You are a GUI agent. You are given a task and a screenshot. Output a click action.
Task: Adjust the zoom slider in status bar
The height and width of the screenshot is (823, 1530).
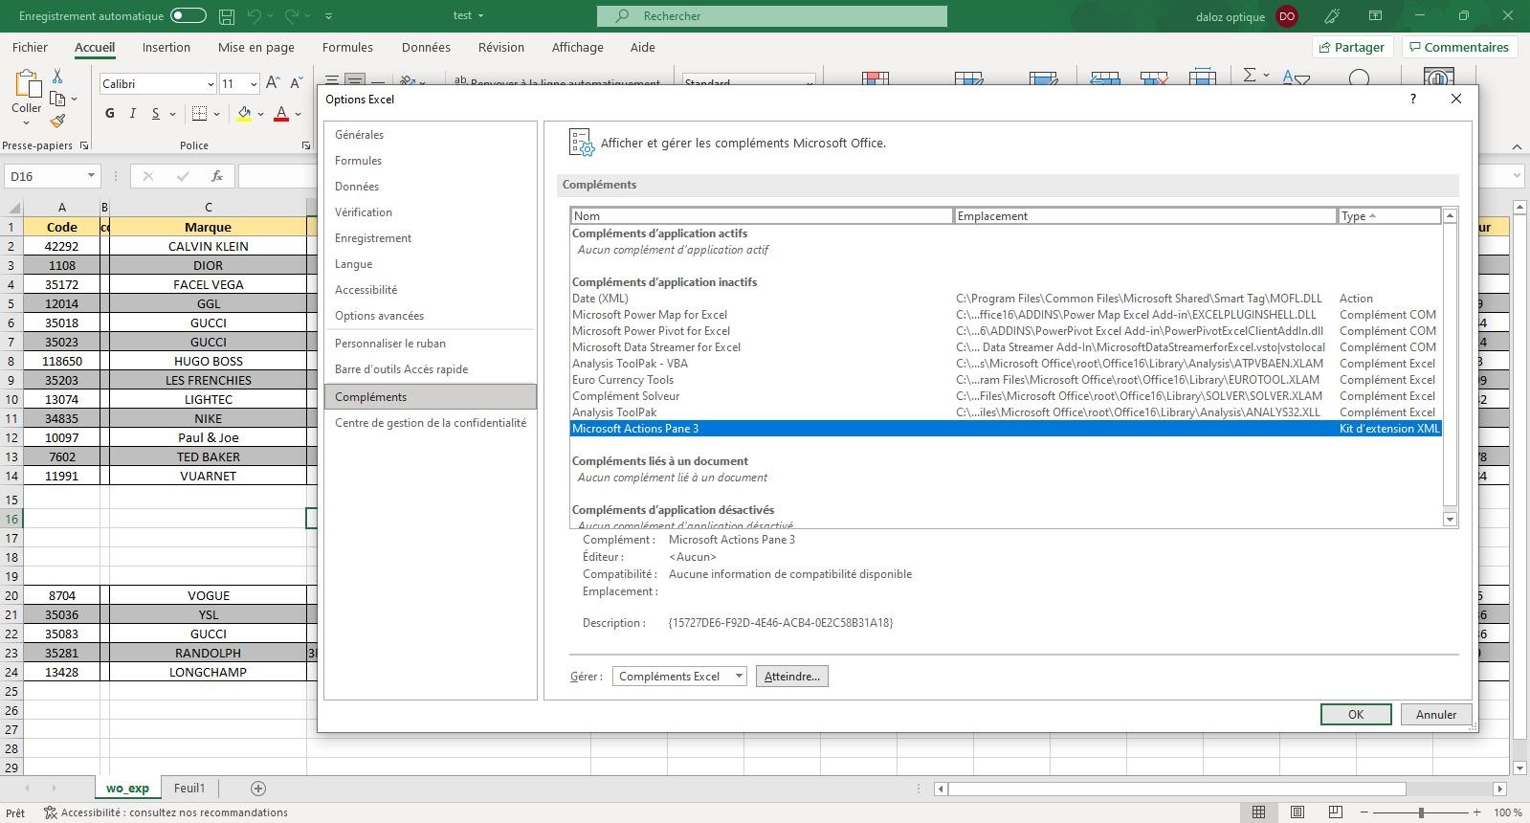click(x=1421, y=812)
